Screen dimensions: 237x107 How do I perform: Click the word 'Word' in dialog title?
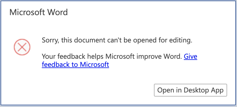pos(58,12)
